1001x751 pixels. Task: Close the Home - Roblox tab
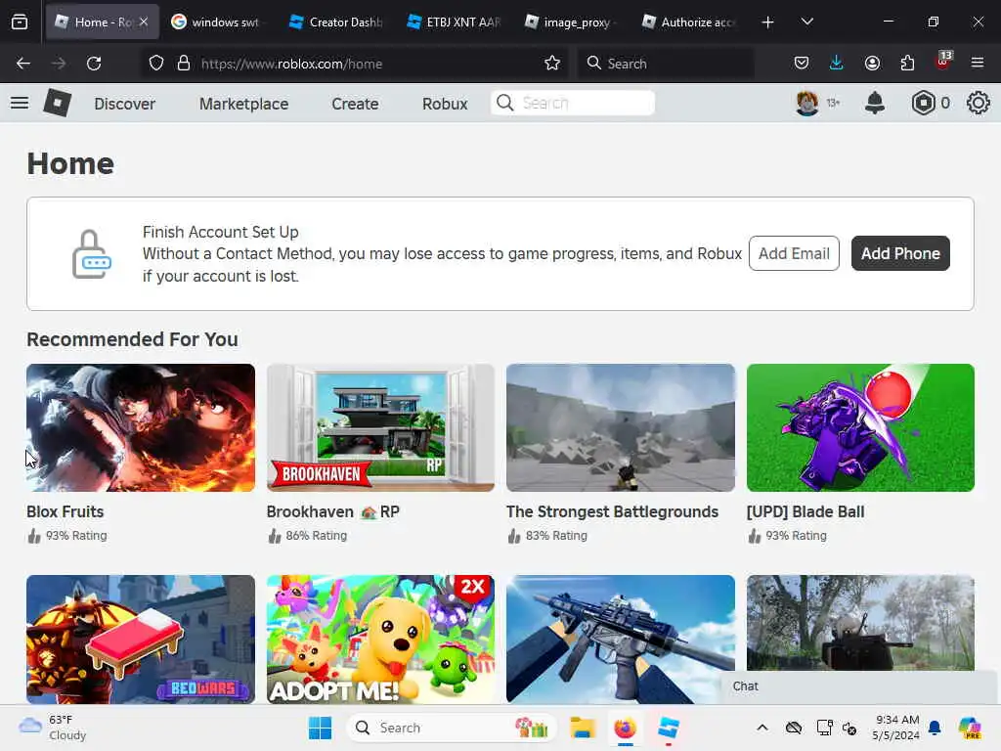coord(144,22)
